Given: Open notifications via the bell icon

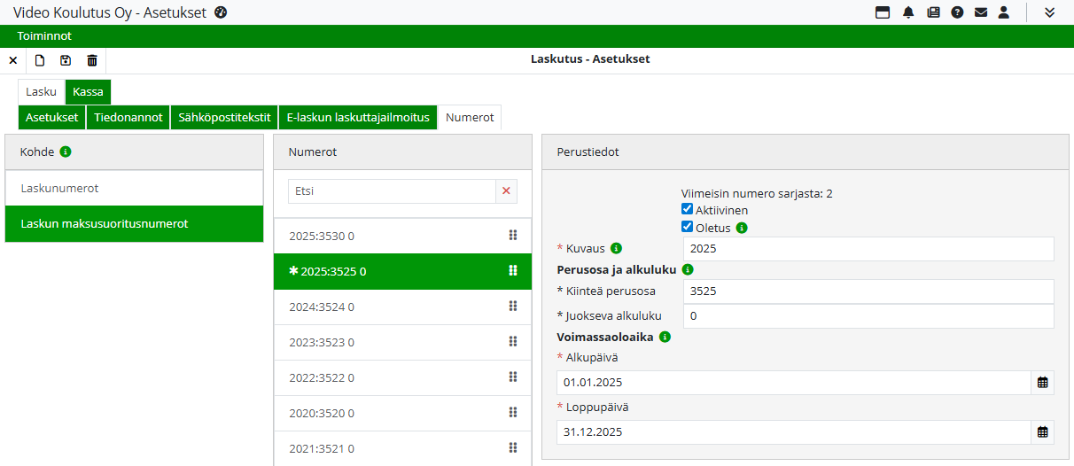Looking at the screenshot, I should 908,12.
